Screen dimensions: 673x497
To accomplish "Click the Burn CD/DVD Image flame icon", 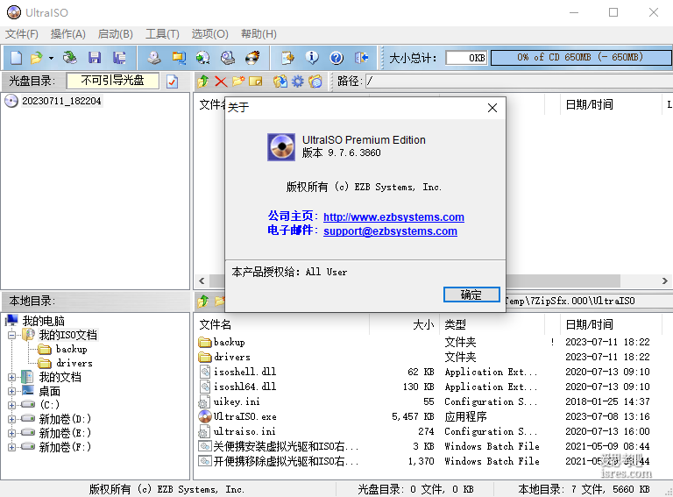I will [x=252, y=58].
